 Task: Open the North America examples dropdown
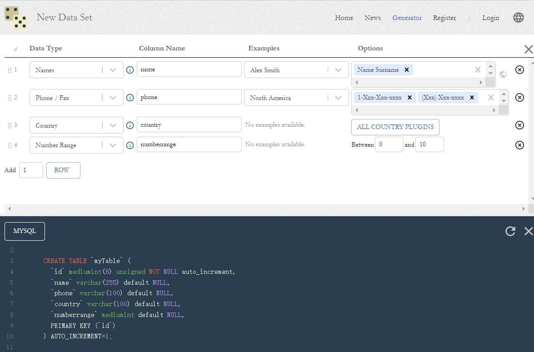coord(338,98)
